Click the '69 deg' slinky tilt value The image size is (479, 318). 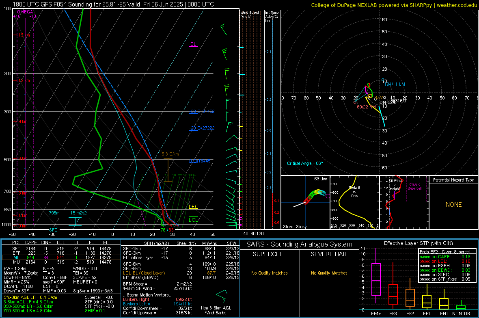(x=321, y=179)
